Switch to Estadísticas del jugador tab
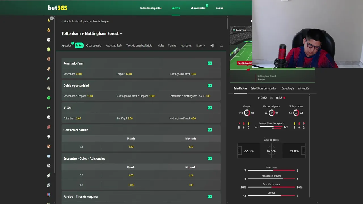The image size is (363, 204). (263, 88)
